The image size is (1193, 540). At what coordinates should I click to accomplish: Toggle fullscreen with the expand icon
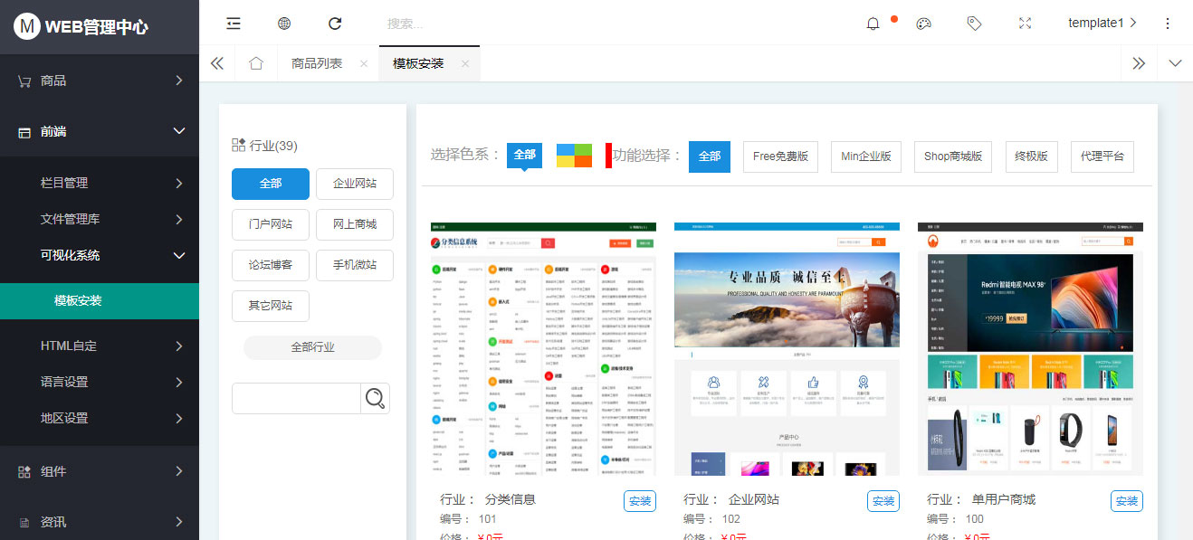pos(1025,24)
